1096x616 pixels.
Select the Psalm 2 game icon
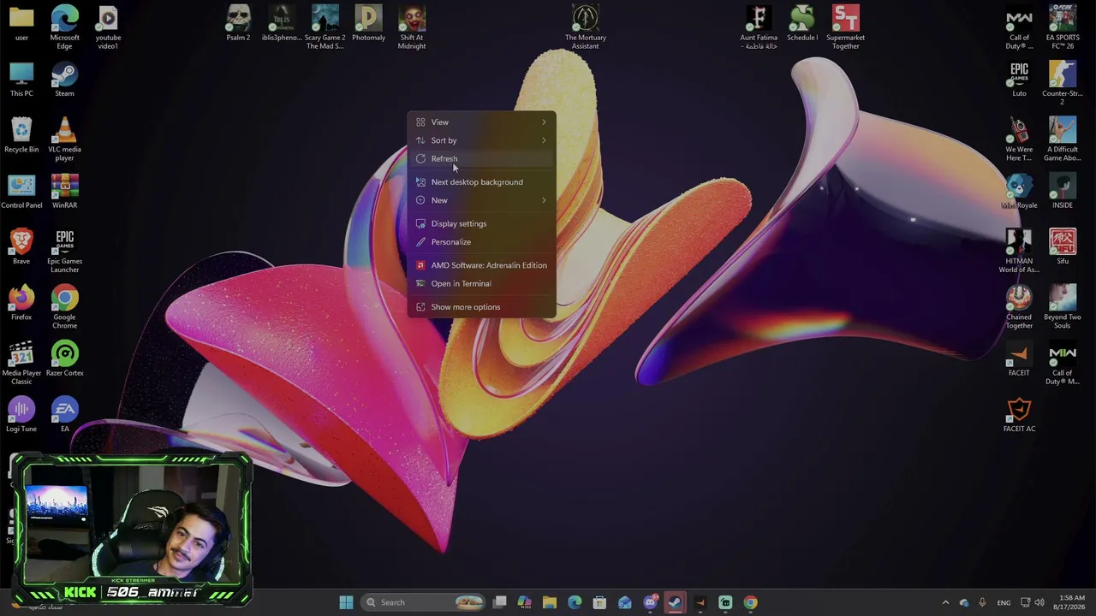tap(238, 24)
